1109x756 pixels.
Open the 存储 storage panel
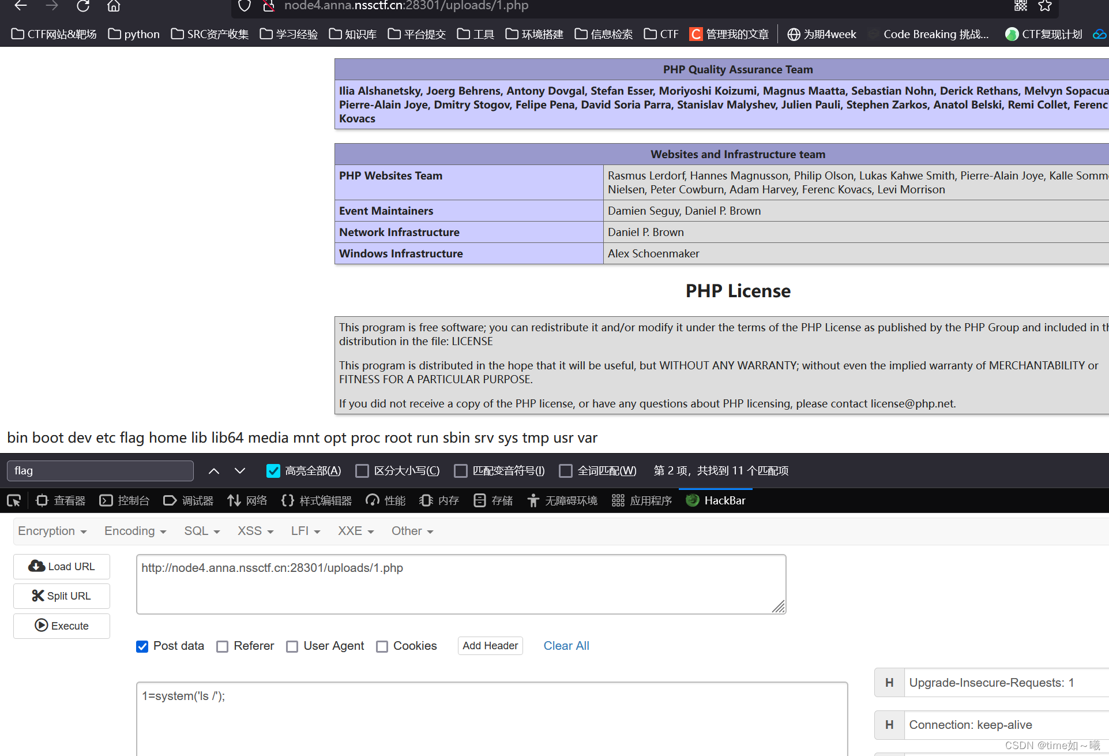(x=493, y=500)
